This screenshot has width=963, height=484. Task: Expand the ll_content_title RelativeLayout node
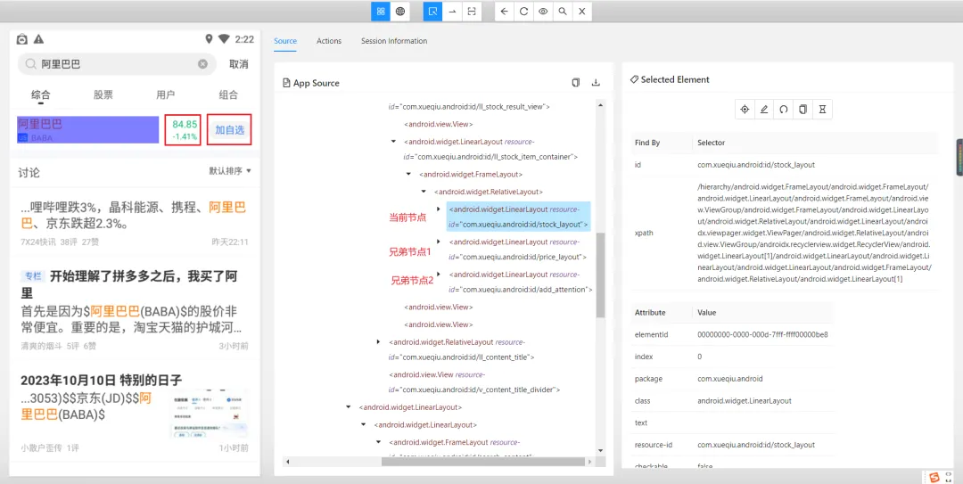pos(379,341)
